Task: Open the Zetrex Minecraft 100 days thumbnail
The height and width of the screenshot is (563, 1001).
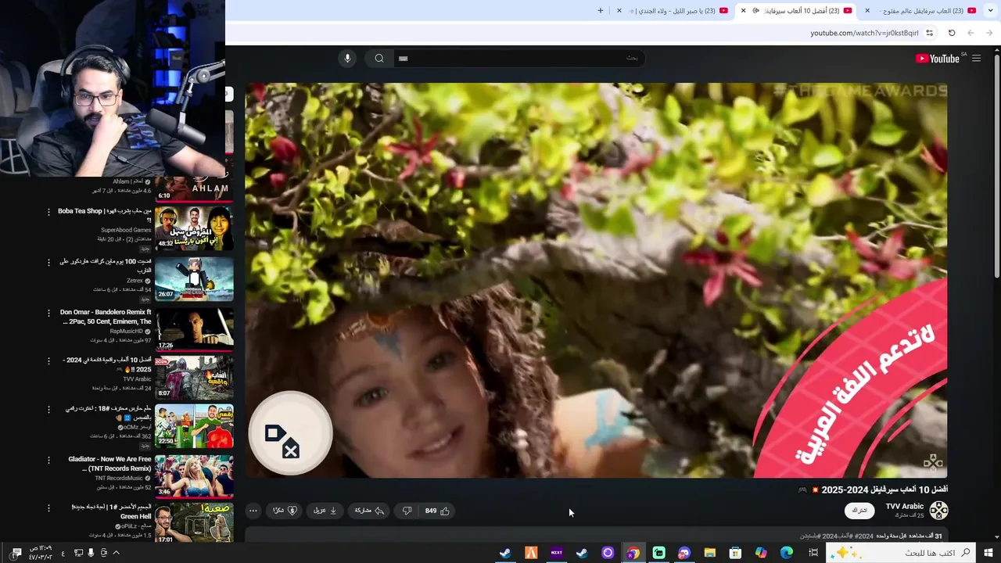Action: 194,278
